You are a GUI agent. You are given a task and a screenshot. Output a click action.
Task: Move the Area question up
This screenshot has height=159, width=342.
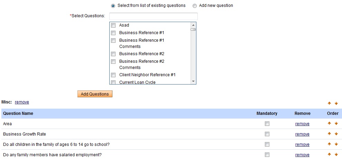pyautogui.click(x=329, y=123)
